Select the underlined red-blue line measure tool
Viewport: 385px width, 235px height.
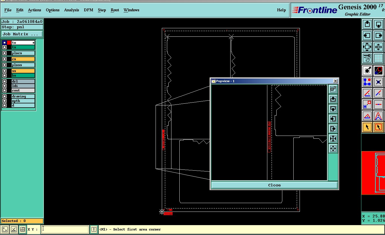click(x=367, y=93)
